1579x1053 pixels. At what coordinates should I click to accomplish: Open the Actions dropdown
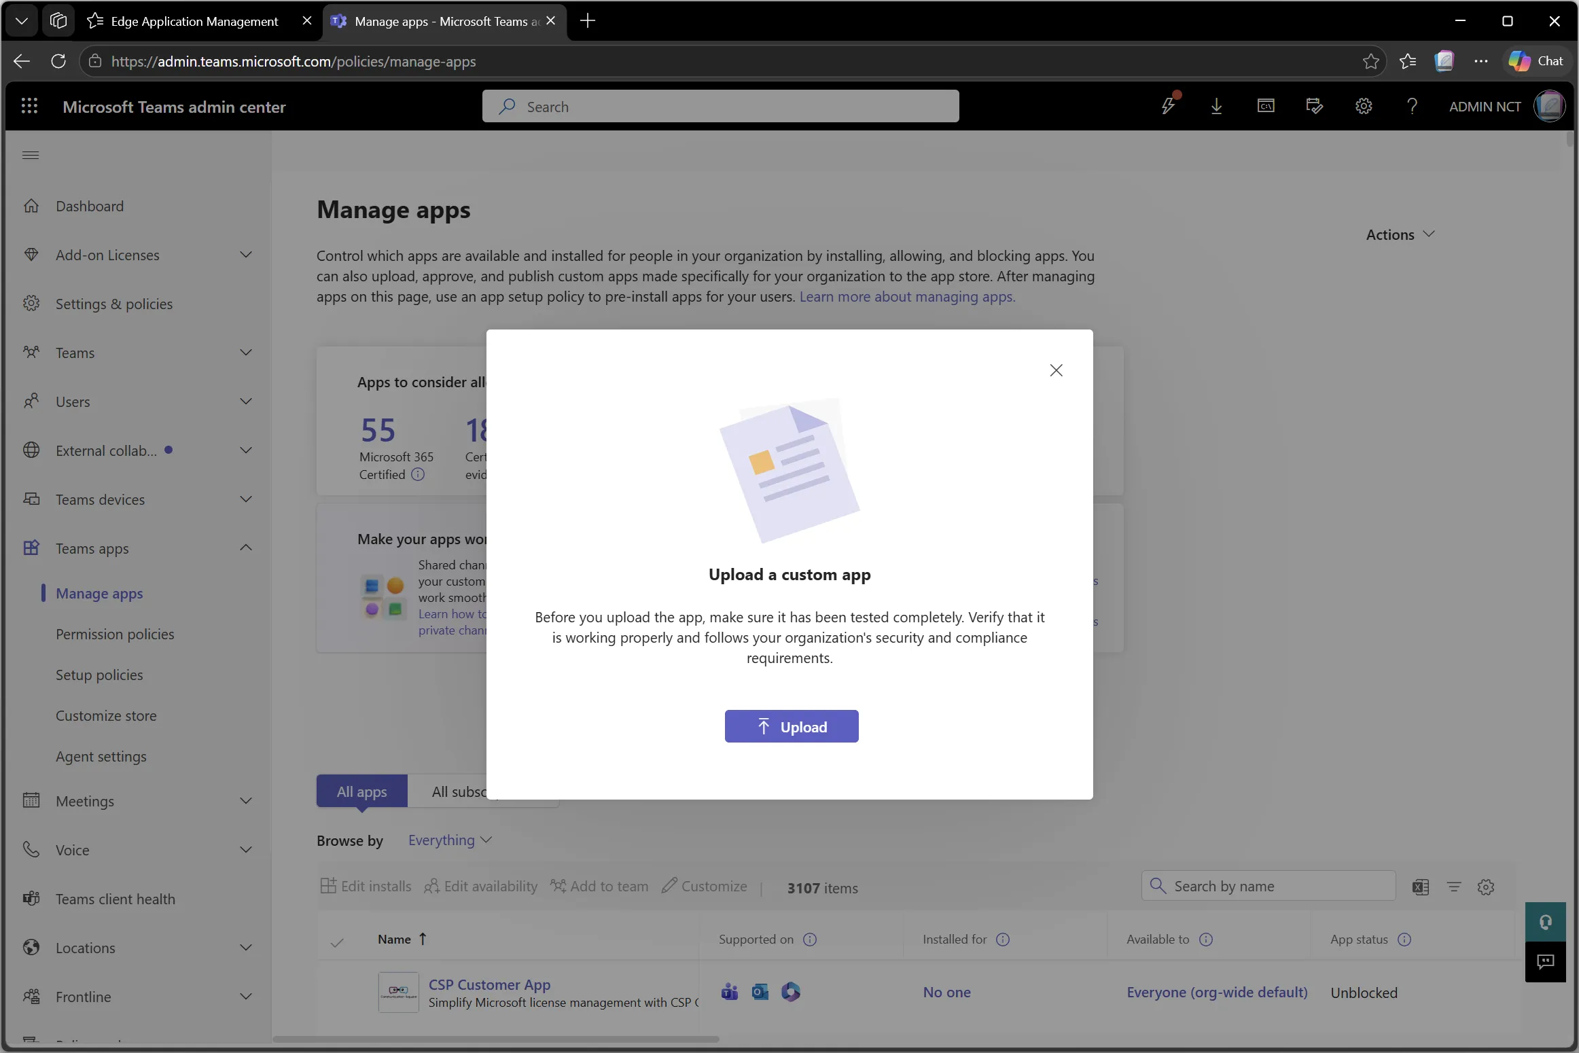(x=1400, y=234)
